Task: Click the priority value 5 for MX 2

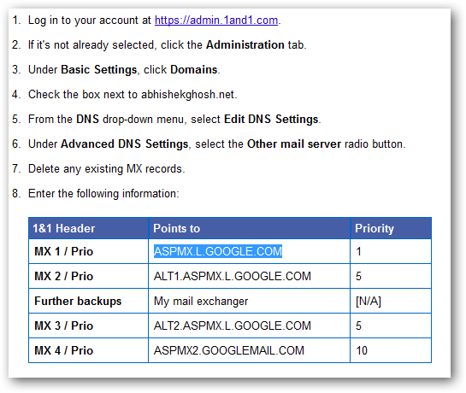Action: pos(359,276)
